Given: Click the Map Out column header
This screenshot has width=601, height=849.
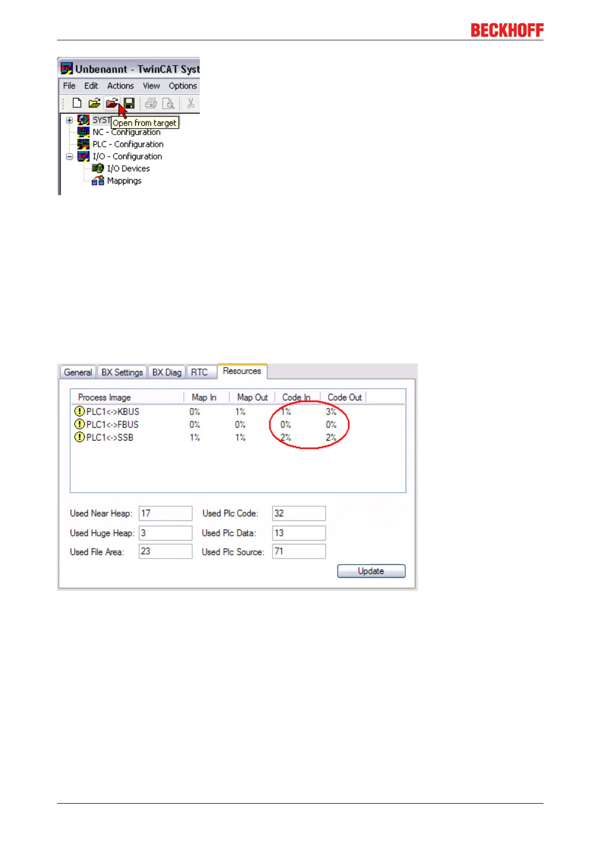Looking at the screenshot, I should [x=252, y=397].
